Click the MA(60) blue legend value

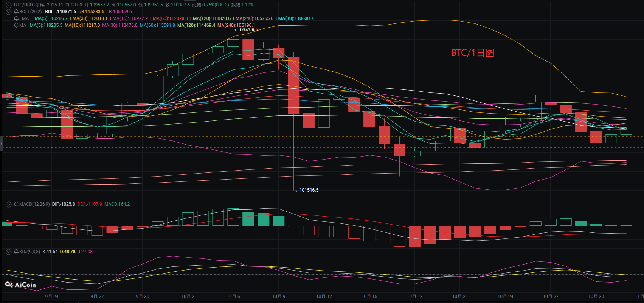click(157, 25)
